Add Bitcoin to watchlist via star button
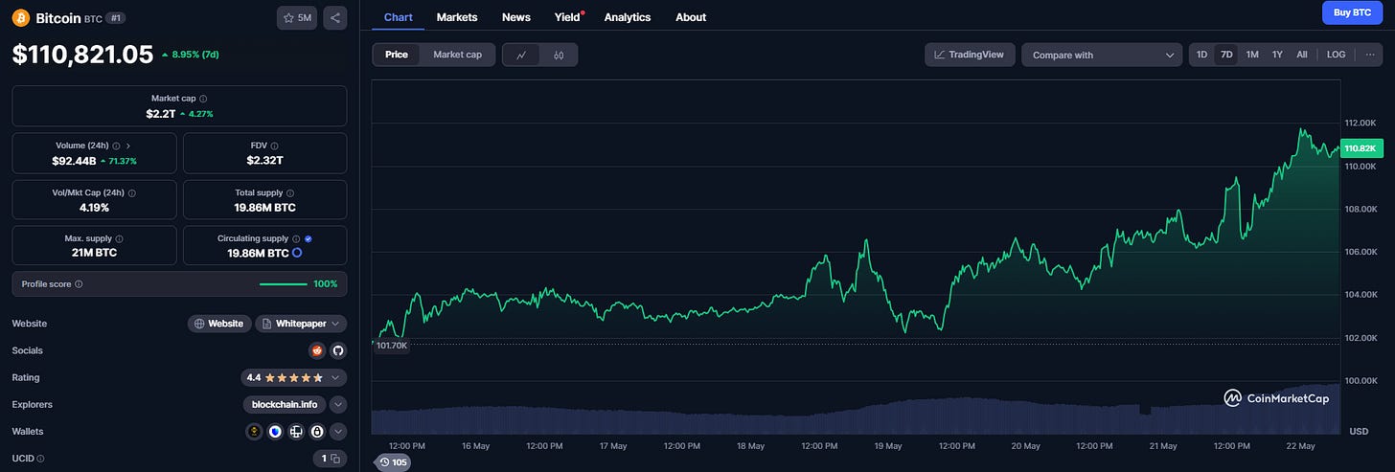This screenshot has width=1395, height=472. [297, 17]
